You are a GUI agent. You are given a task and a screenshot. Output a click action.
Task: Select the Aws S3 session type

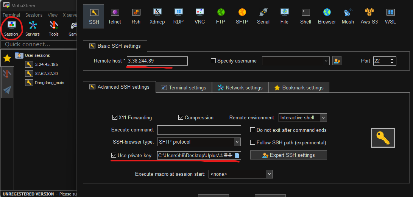[x=369, y=16]
